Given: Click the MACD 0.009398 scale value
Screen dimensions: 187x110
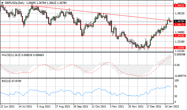Looking at the screenshot, I should (180, 55).
